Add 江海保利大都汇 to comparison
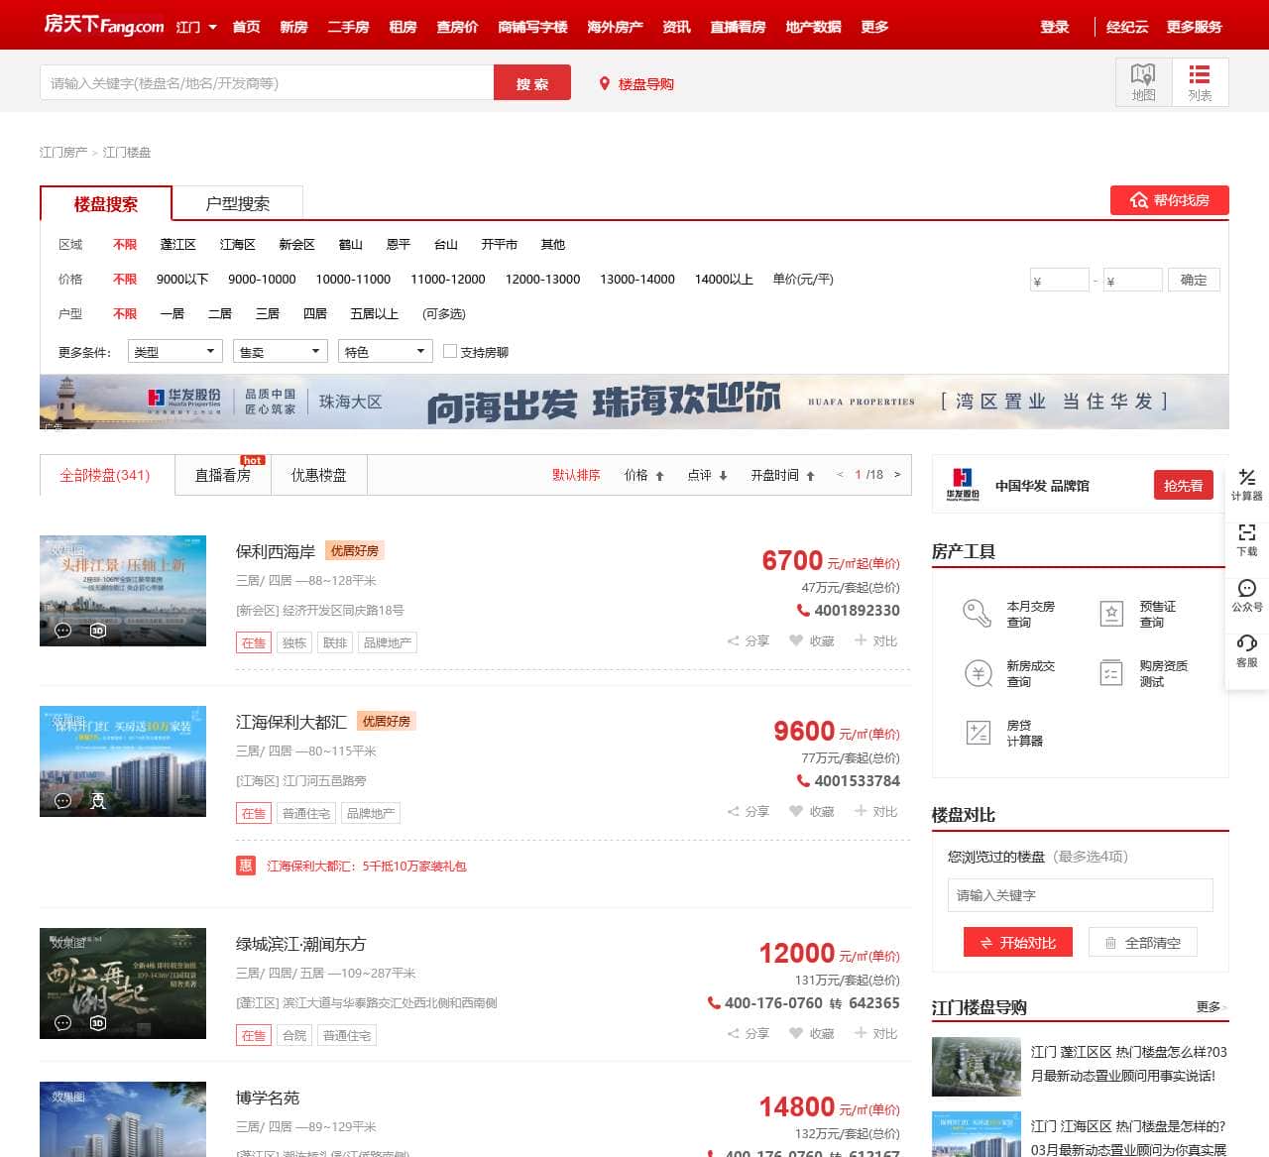This screenshot has width=1269, height=1157. pos(875,811)
